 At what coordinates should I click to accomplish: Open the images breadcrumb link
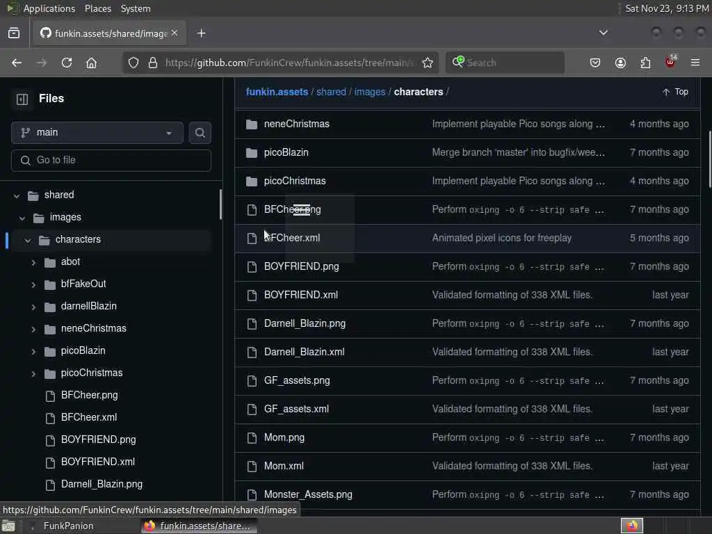[x=370, y=92]
